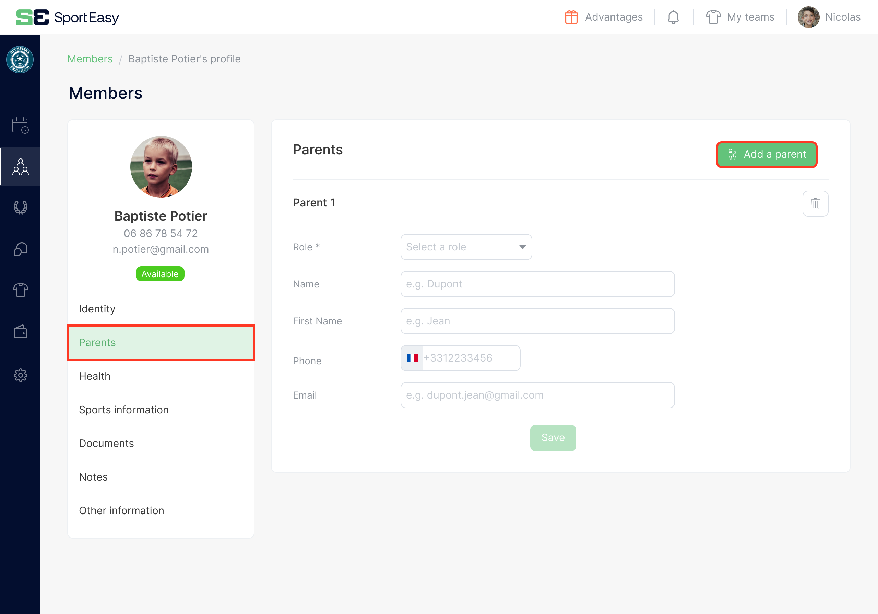Screen dimensions: 878x614
Task: Open the Sports information section
Action: coord(123,409)
